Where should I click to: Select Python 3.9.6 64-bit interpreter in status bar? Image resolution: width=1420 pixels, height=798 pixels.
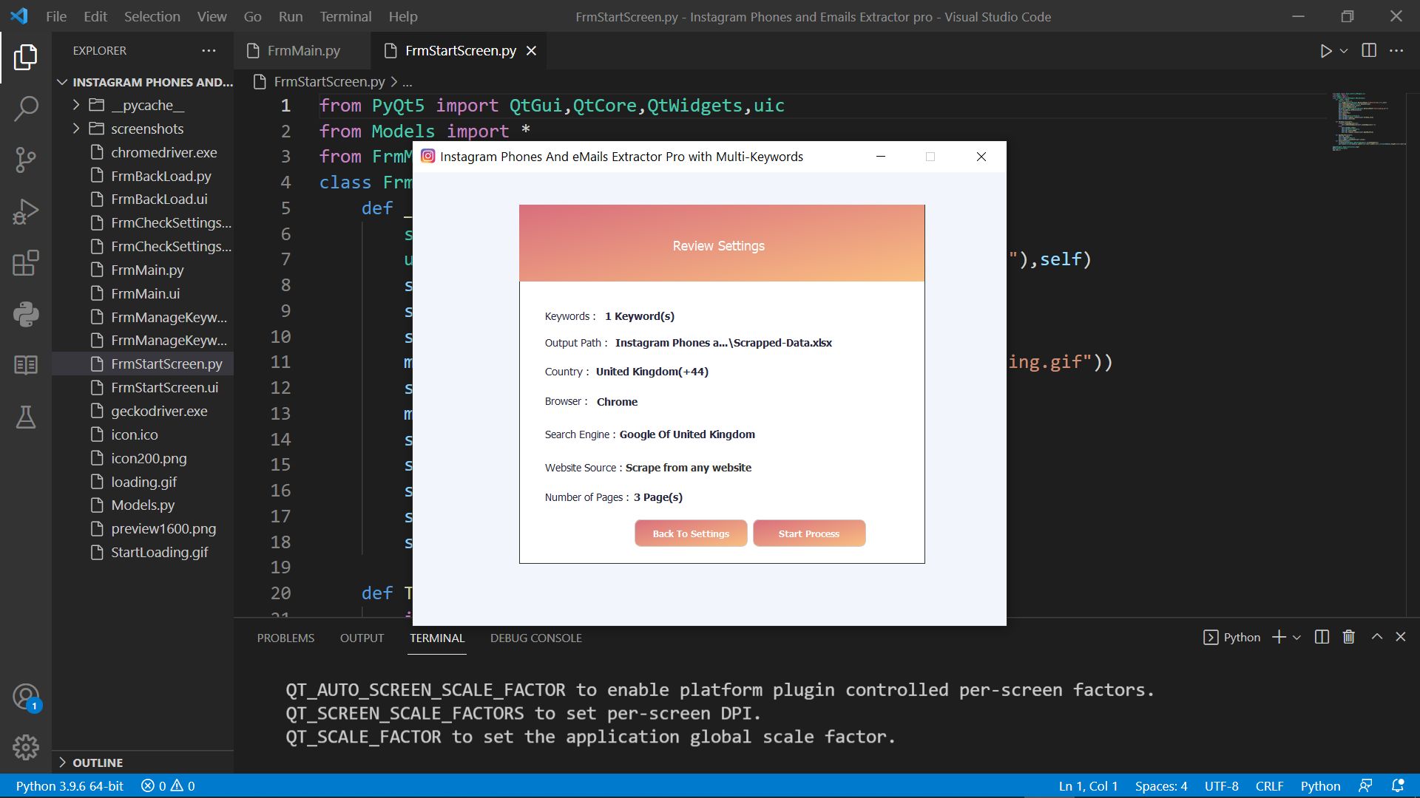click(70, 786)
